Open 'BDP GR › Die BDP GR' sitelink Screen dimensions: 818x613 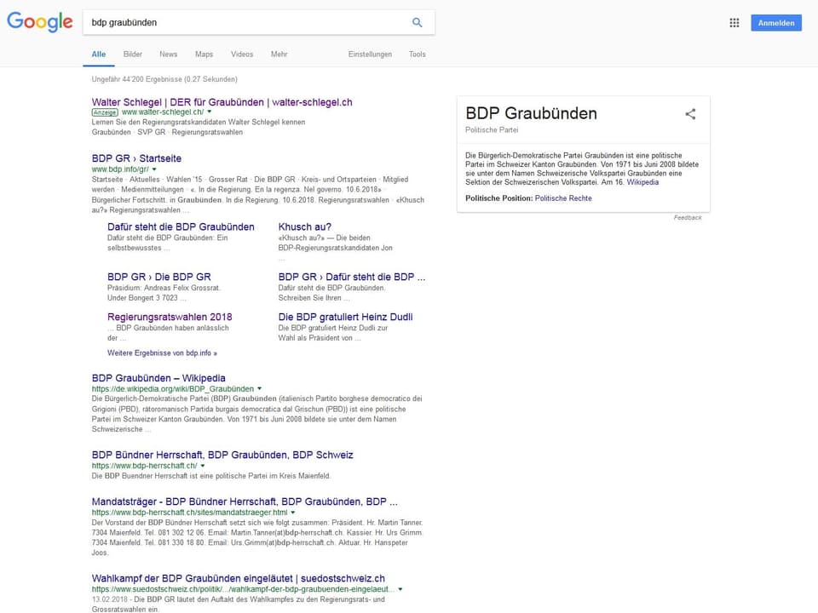coord(159,277)
